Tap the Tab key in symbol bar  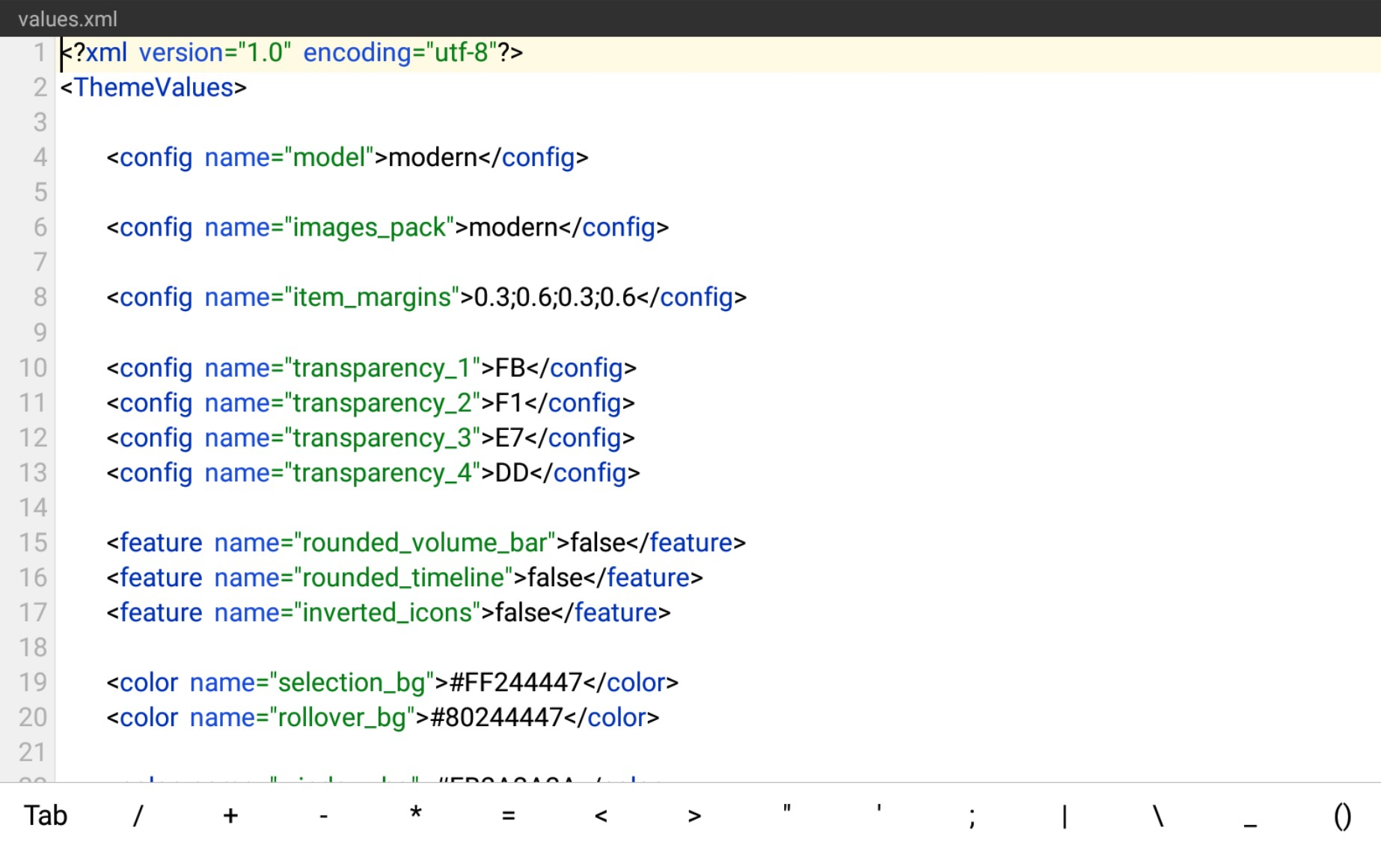[46, 815]
